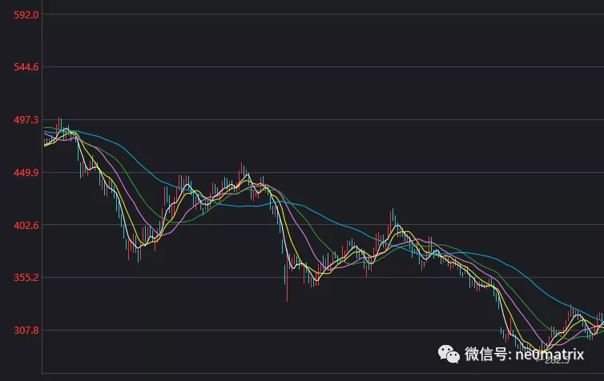Click the 497.3 price level label

click(26, 119)
